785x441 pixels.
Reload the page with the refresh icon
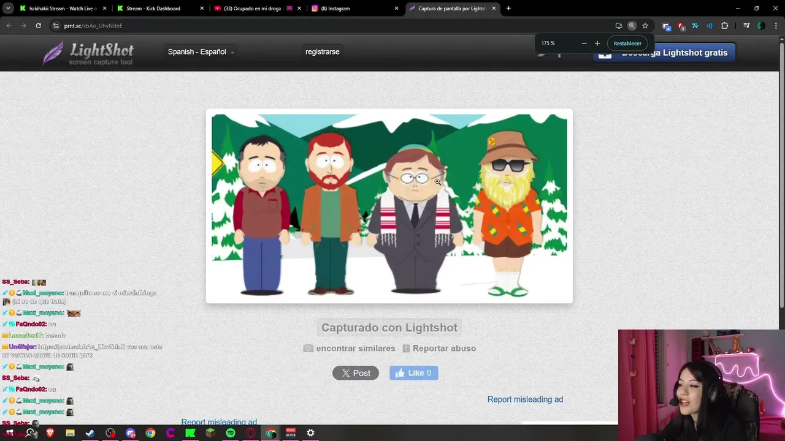tap(38, 26)
